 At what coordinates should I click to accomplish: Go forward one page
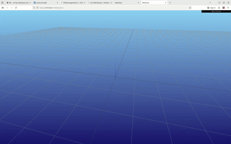click(12, 8)
